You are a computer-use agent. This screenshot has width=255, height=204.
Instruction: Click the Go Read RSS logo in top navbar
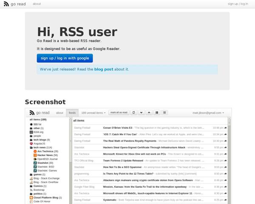pyautogui.click(x=6, y=4)
